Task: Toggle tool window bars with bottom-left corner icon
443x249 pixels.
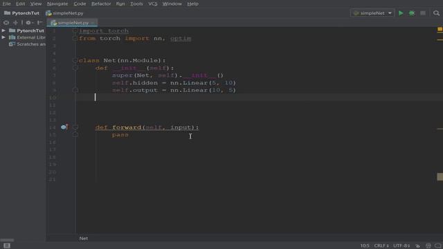Action: 7,246
